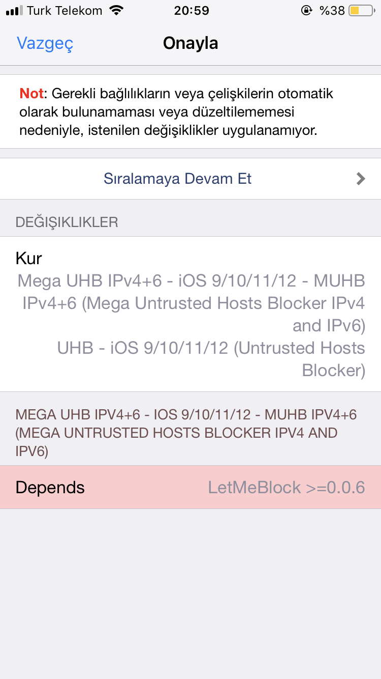Tap the red Not warning label
Screen dimensions: 381x679
[31, 94]
